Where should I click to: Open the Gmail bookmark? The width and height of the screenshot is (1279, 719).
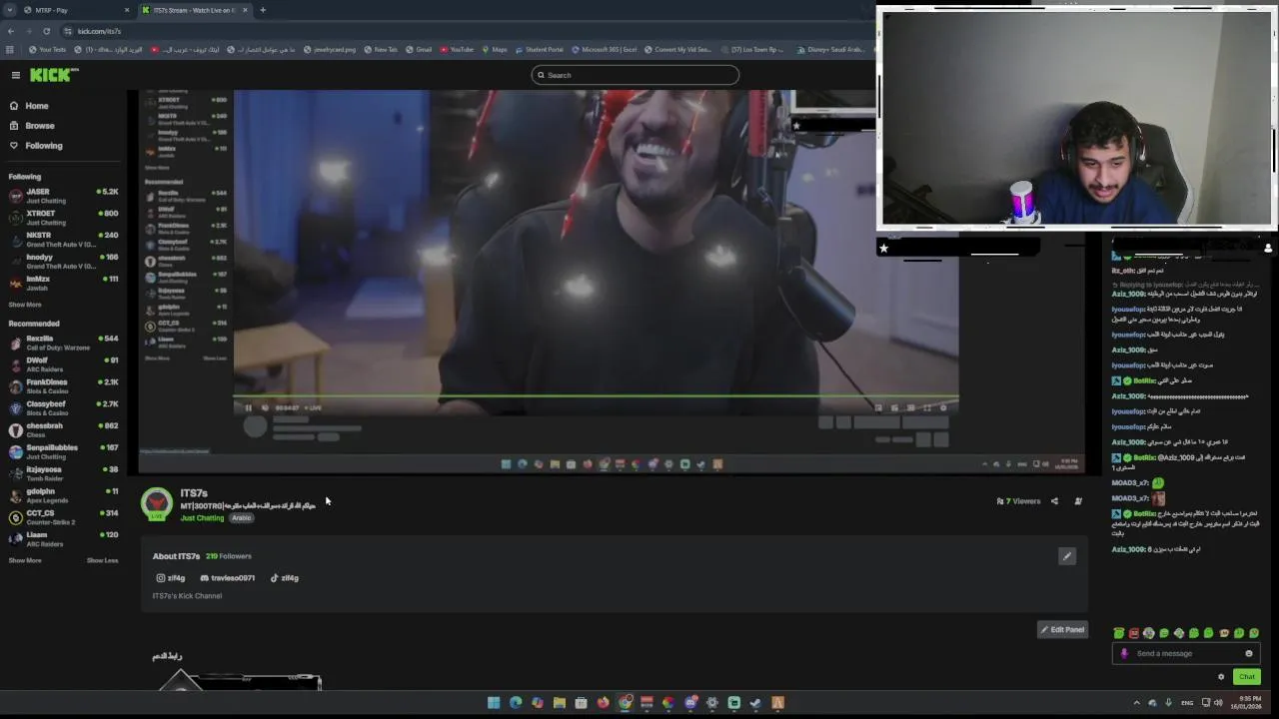[420, 49]
